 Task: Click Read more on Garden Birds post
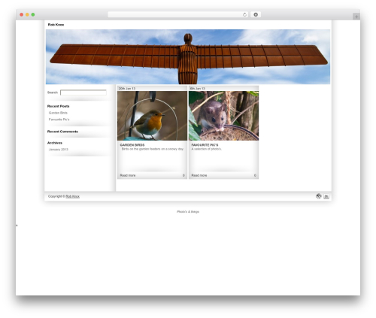(x=128, y=175)
